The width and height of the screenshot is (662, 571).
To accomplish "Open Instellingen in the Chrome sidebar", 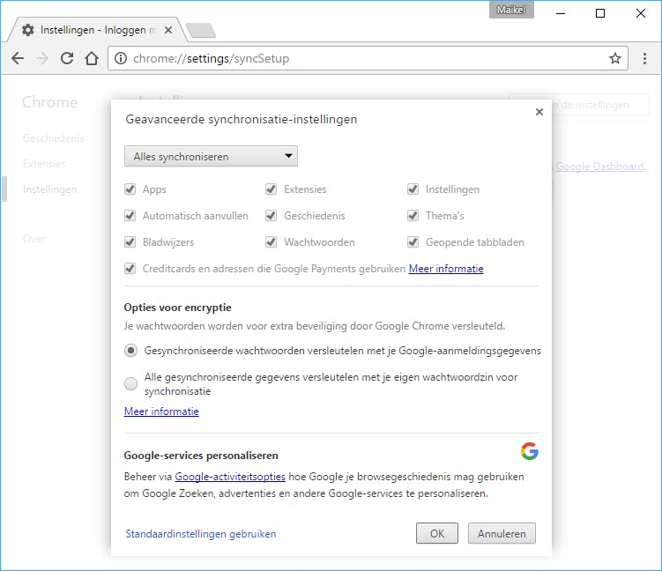I will [x=50, y=189].
